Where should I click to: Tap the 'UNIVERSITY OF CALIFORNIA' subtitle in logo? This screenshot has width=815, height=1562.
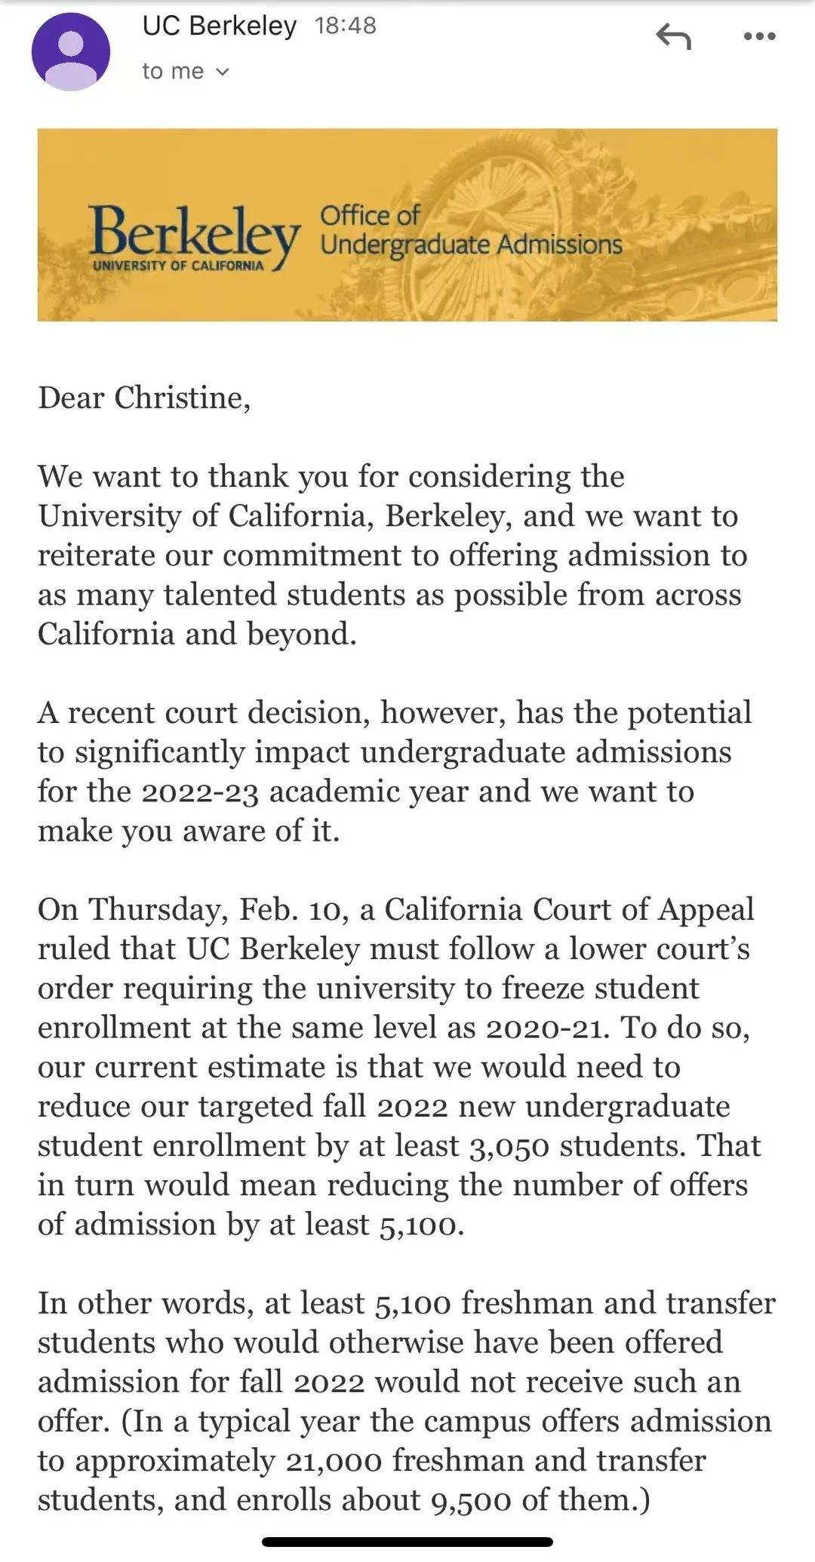[x=178, y=266]
